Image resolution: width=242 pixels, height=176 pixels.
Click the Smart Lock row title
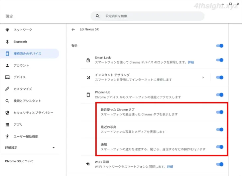pyautogui.click(x=103, y=58)
